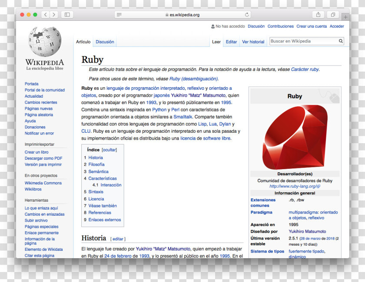Image resolution: width=365 pixels, height=282 pixels.
Task: Open Reader view icon in address bar
Action: click(x=119, y=15)
